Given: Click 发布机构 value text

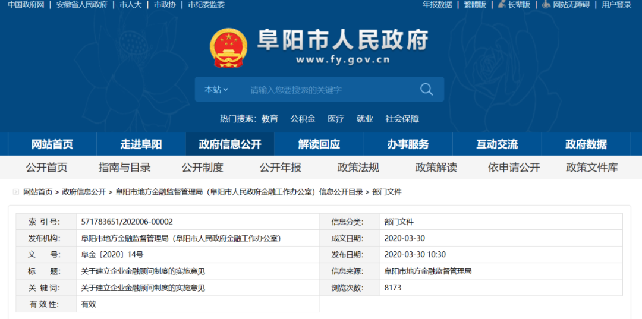Looking at the screenshot, I should click(181, 238).
